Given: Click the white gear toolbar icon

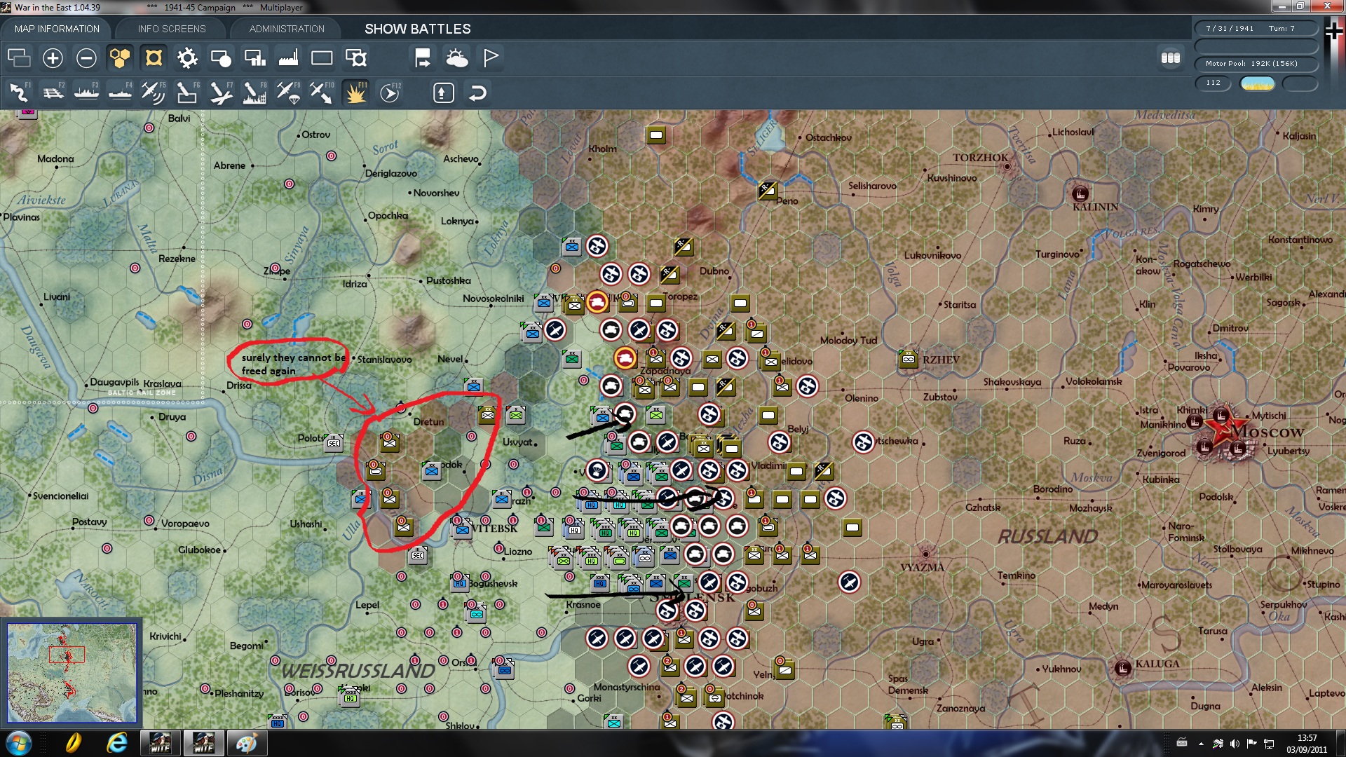Looking at the screenshot, I should [187, 57].
